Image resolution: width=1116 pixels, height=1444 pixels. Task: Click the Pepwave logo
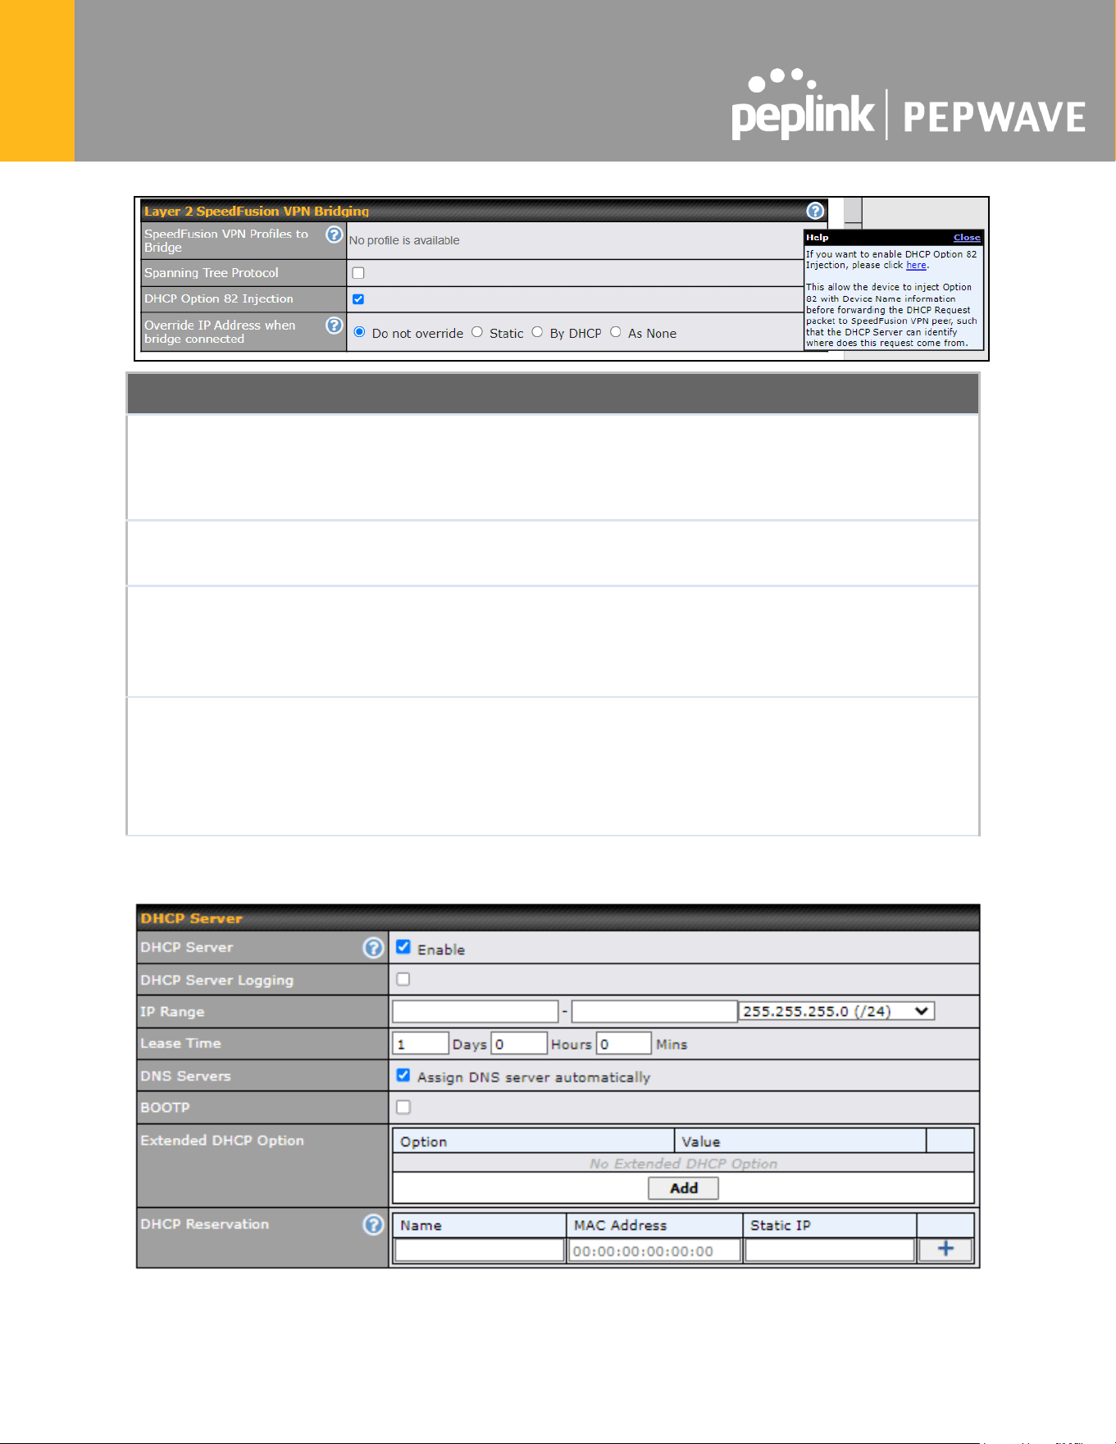point(994,117)
